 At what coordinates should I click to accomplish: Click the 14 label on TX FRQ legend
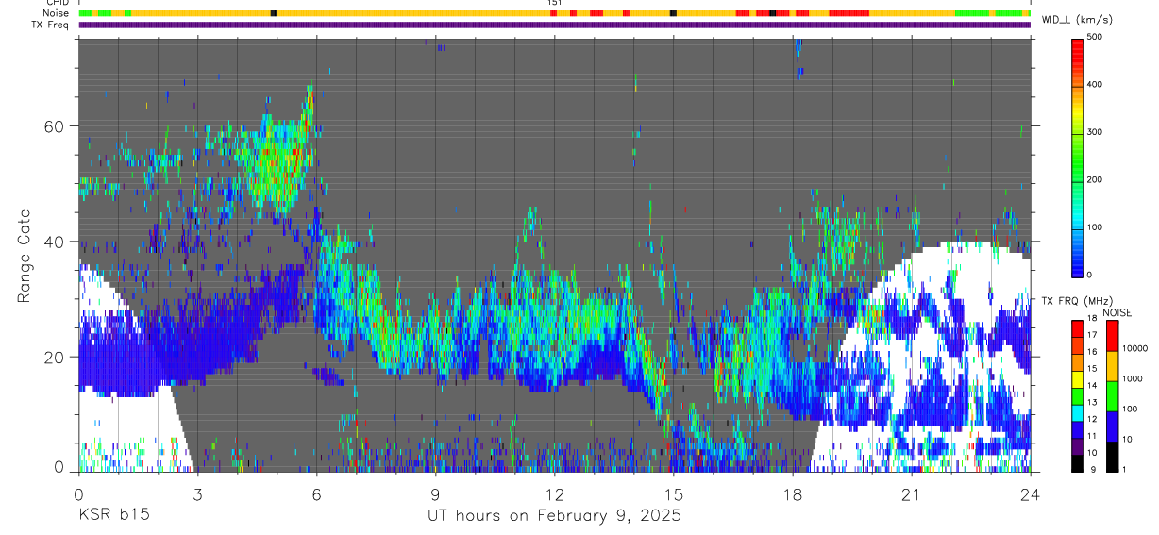[1093, 385]
